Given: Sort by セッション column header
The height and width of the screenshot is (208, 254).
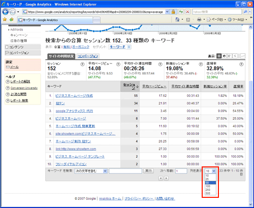Looking at the screenshot, I should 130,86.
